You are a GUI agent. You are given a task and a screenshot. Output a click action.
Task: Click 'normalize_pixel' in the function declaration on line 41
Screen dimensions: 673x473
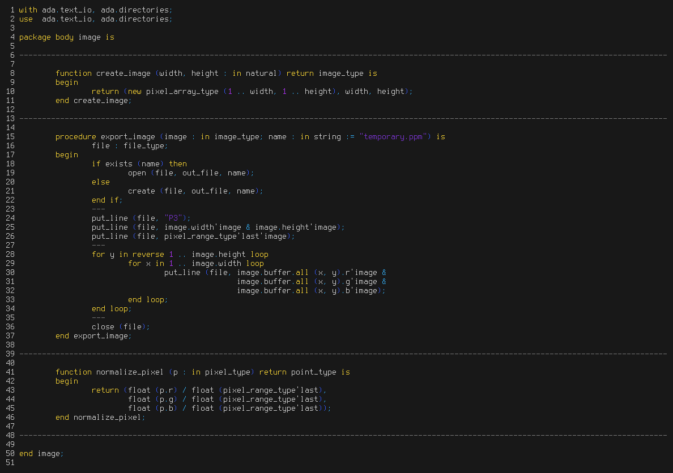click(130, 372)
